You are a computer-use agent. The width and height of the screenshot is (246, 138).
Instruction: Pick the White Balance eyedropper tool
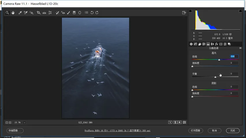(x=20, y=13)
